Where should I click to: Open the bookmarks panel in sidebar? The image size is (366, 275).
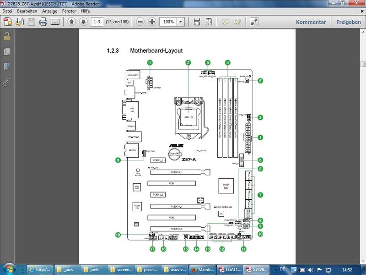click(7, 66)
